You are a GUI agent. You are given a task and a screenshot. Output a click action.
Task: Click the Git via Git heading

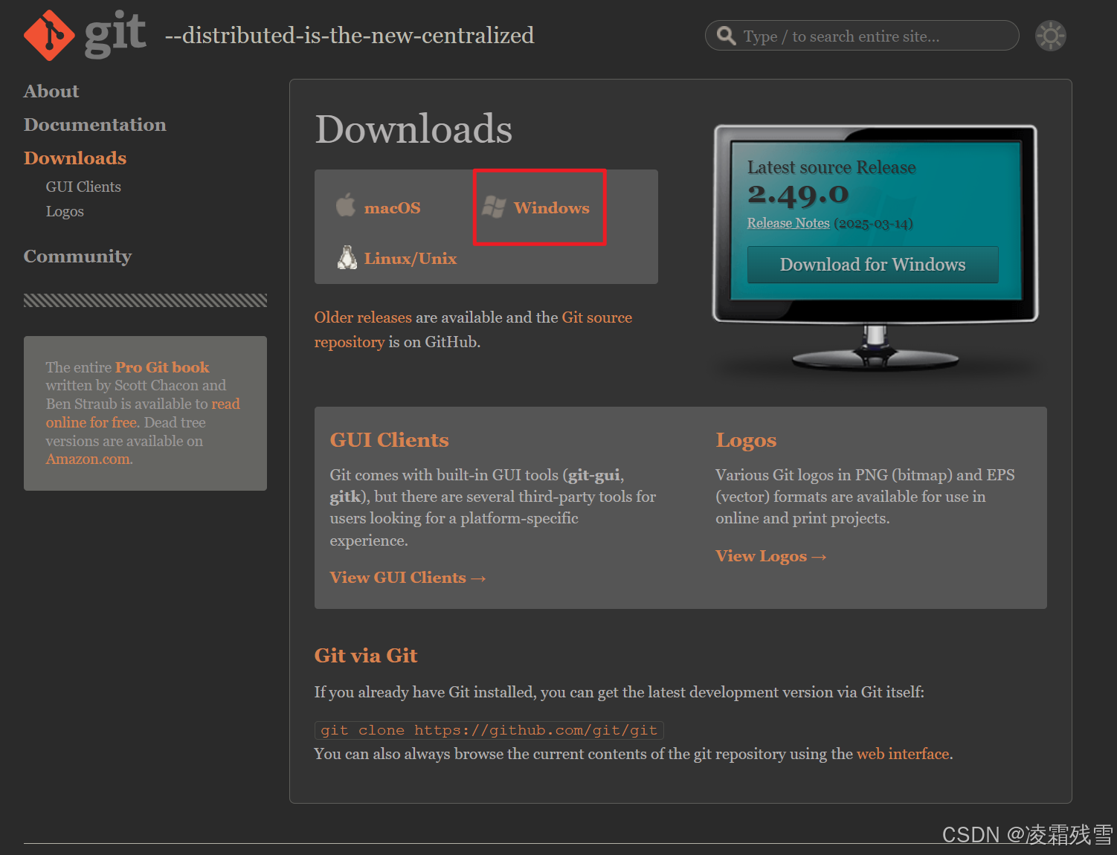pos(366,656)
